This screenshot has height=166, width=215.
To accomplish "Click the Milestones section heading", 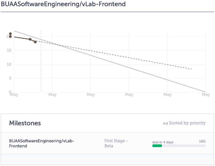I will (25, 123).
